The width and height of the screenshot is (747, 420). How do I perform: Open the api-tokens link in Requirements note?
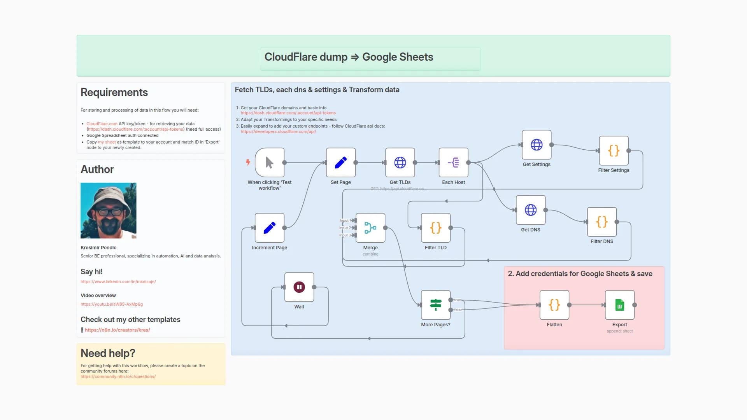[135, 129]
